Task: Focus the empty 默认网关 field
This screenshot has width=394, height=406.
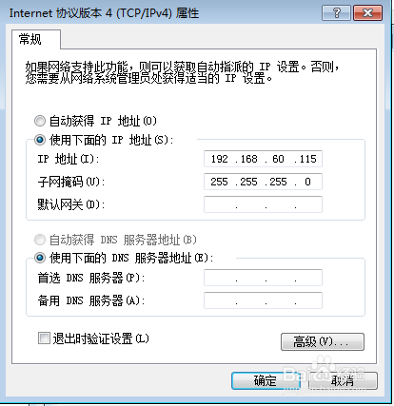Action: [x=263, y=204]
